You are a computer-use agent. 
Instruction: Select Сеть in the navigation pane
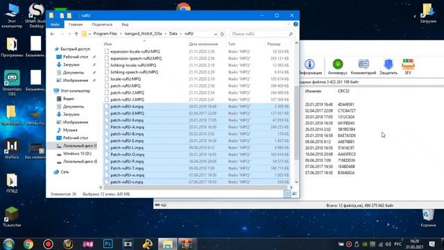coord(65,172)
